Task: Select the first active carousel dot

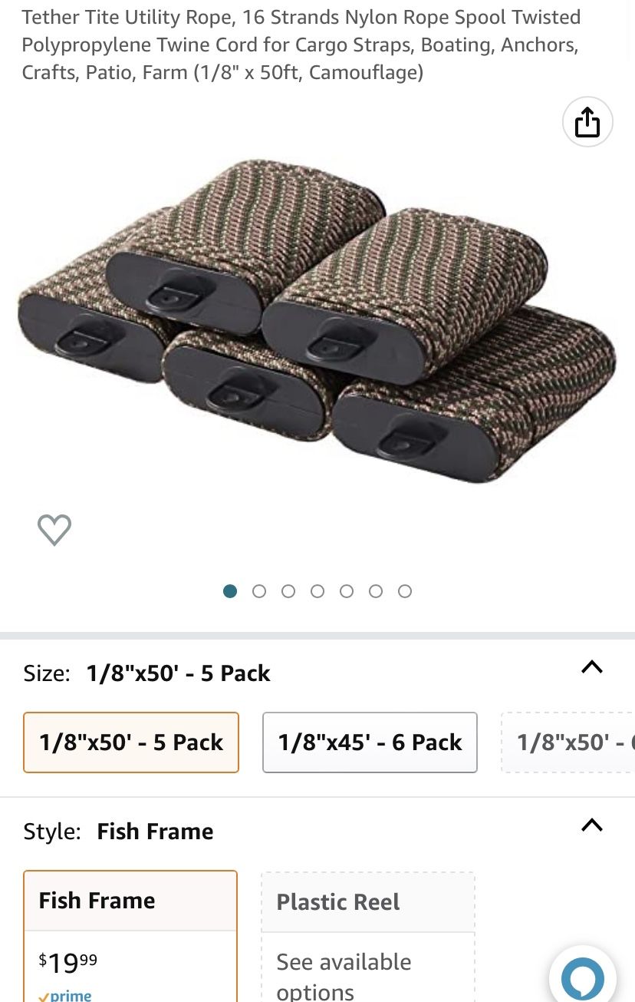Action: [x=230, y=591]
